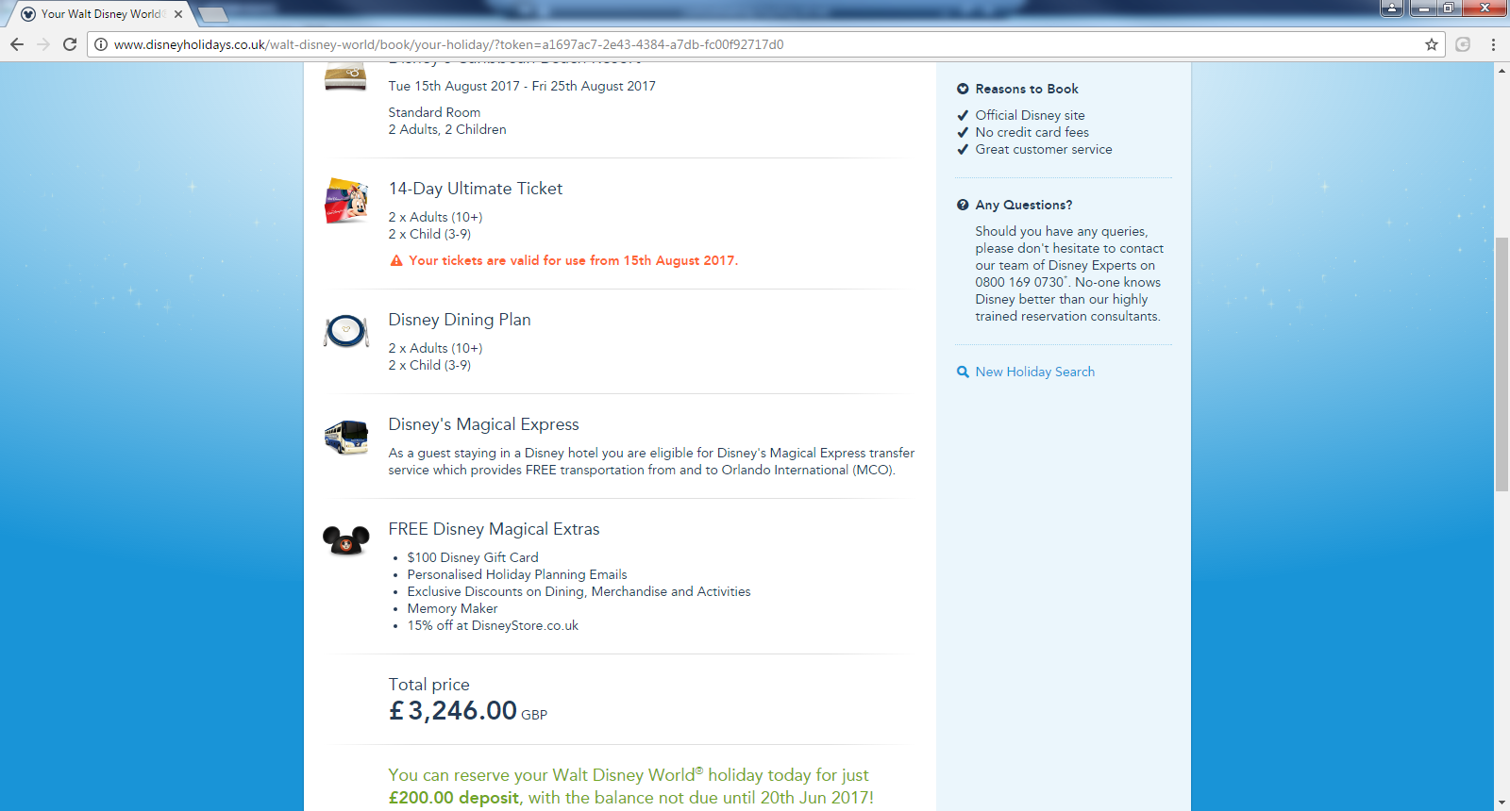Click the GBP currency label
This screenshot has height=811, width=1510.
point(534,715)
